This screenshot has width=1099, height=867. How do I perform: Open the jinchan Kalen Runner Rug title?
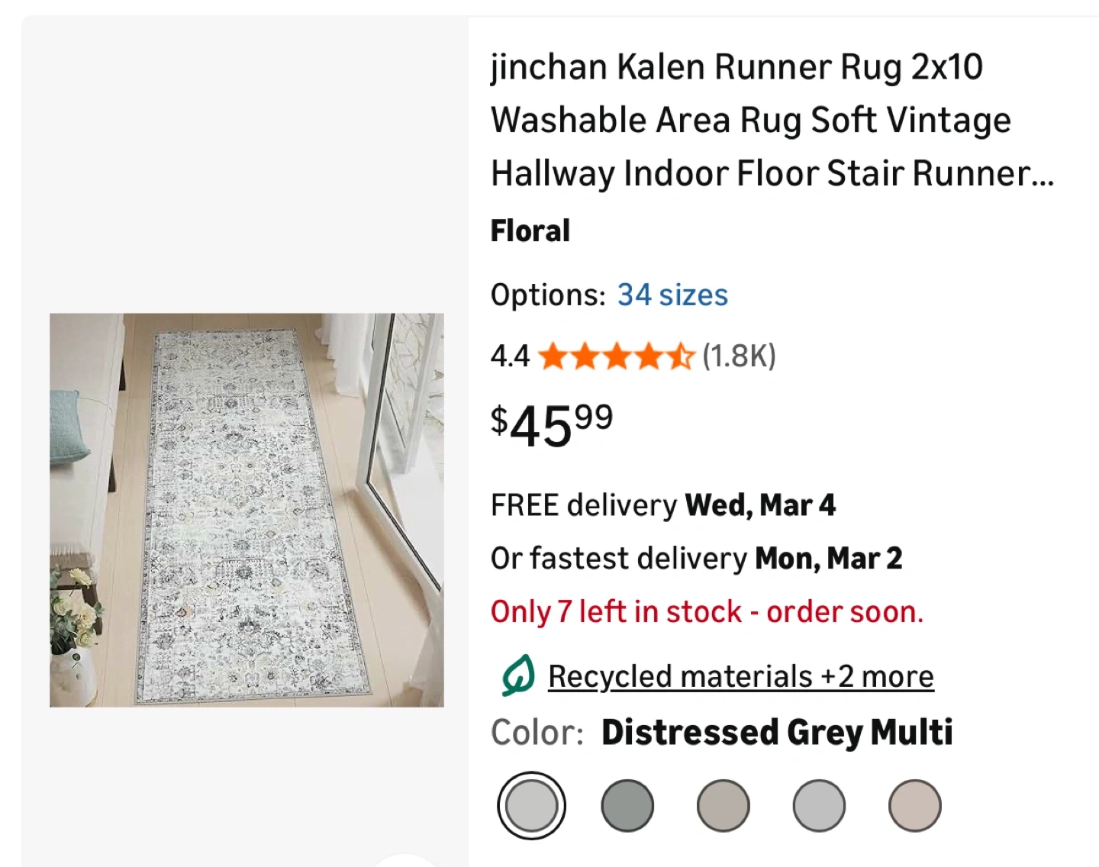coord(771,120)
